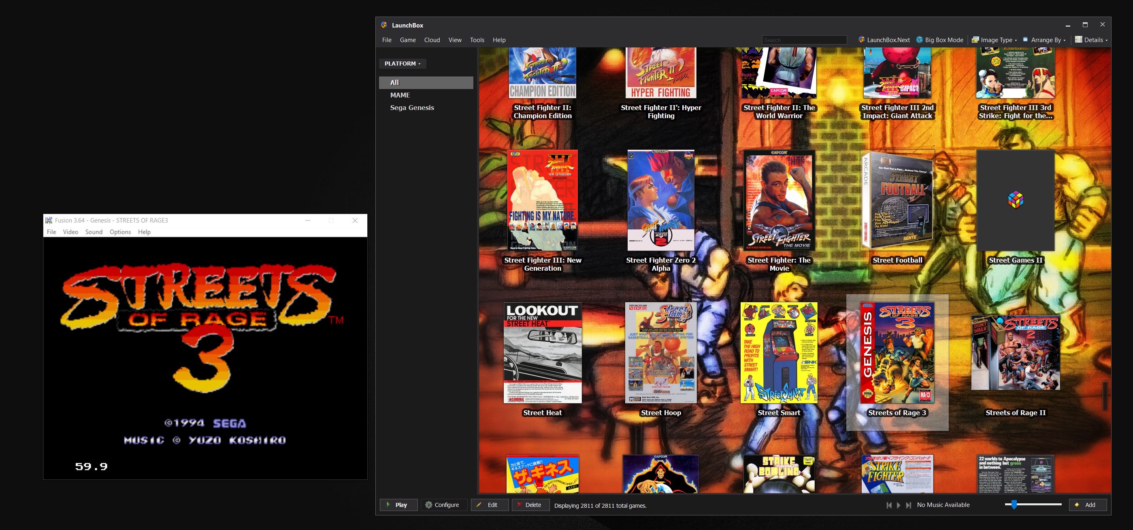
Task: Click the Displaying 2811 games status text
Action: pos(600,505)
